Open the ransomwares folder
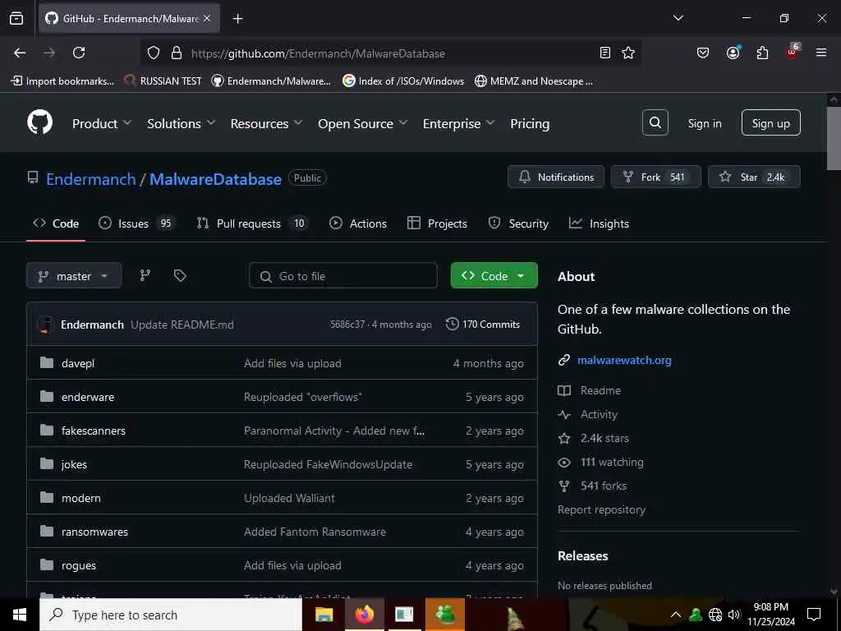The image size is (841, 631). [x=95, y=532]
